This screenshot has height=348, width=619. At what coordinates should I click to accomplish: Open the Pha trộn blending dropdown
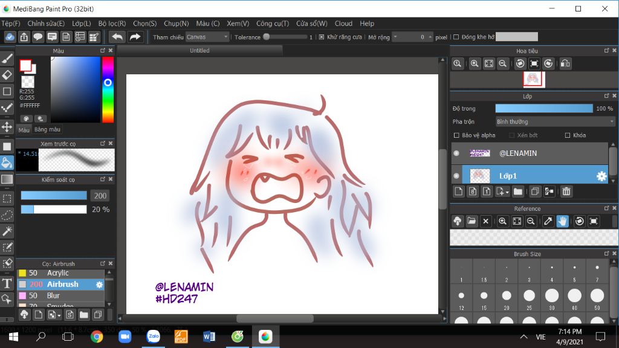pos(555,122)
